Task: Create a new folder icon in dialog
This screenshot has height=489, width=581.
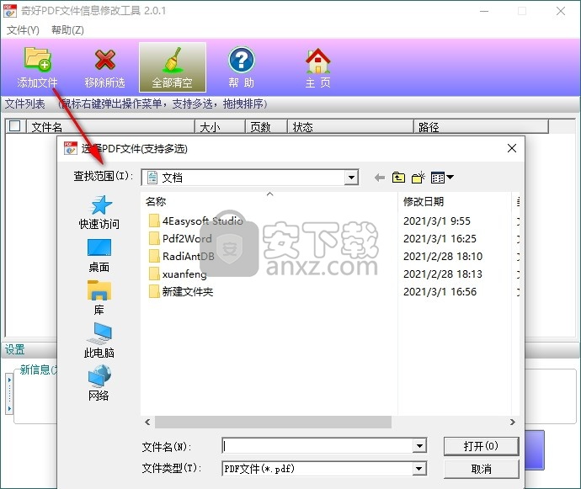Action: point(418,178)
